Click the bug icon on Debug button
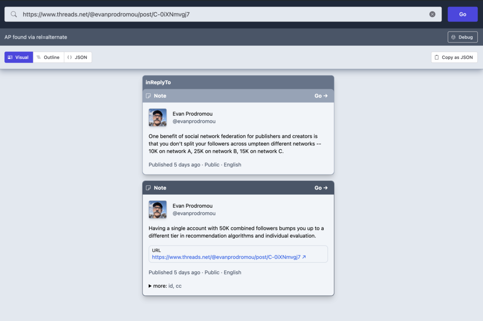 454,37
